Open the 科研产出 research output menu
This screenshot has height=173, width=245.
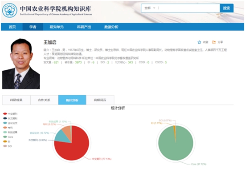[84, 27]
